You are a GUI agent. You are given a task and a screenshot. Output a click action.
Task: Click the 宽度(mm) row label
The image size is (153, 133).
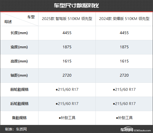(x=19, y=47)
